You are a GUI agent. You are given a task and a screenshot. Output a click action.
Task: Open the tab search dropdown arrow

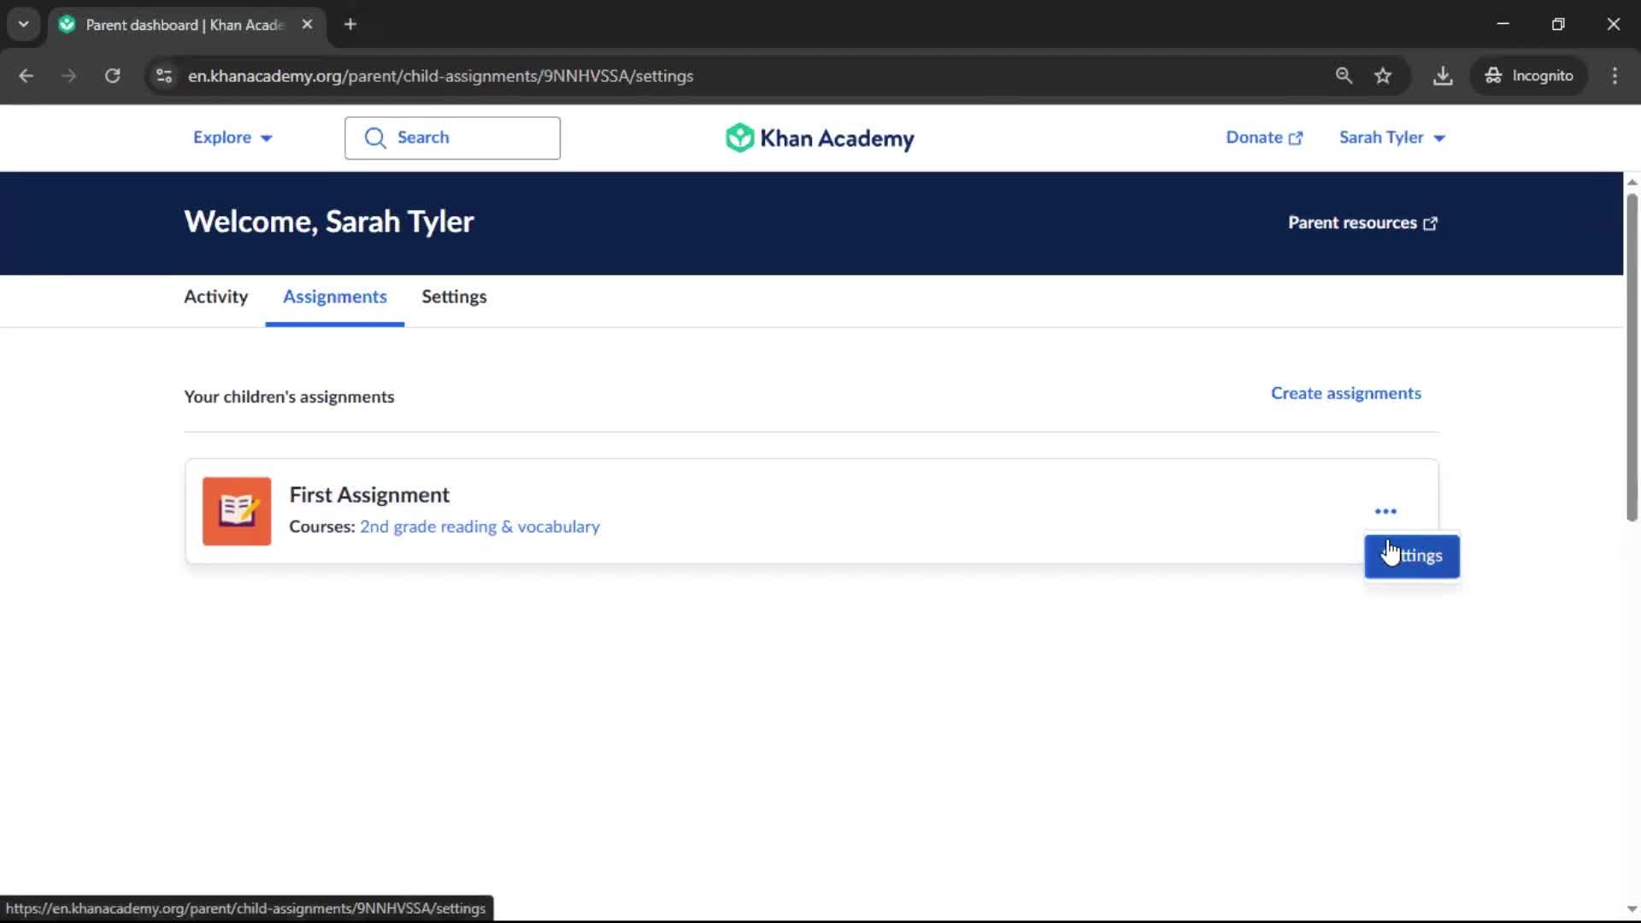tap(23, 24)
